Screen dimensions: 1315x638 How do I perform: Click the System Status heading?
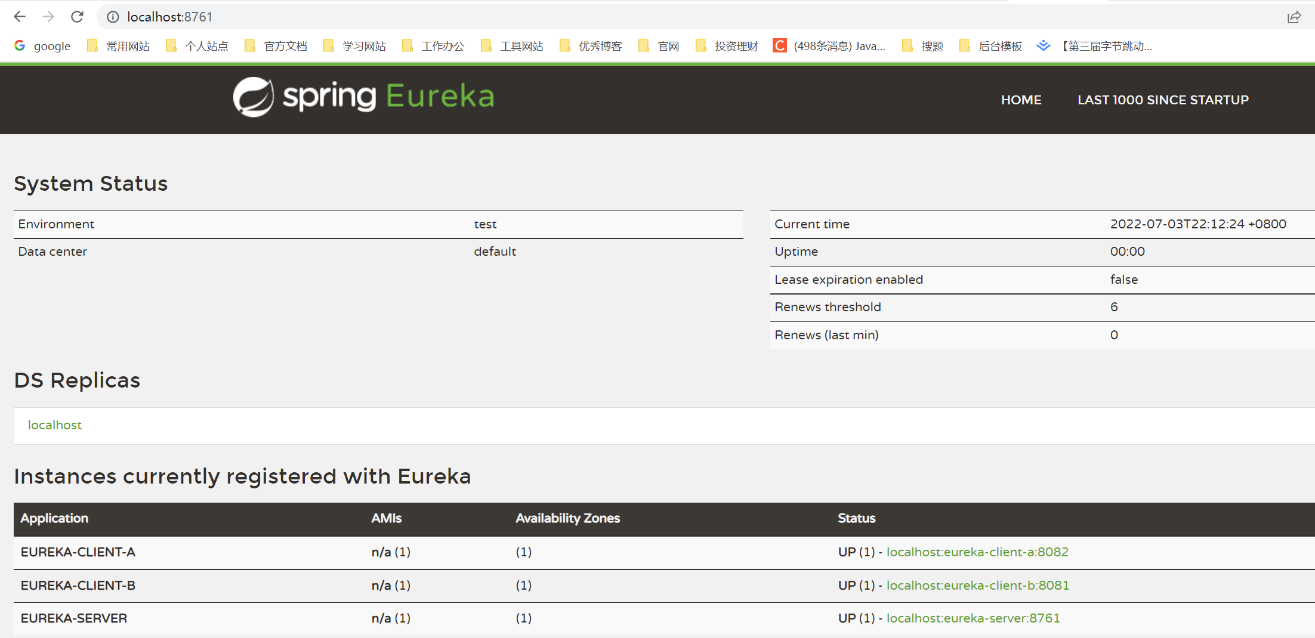pyautogui.click(x=91, y=184)
